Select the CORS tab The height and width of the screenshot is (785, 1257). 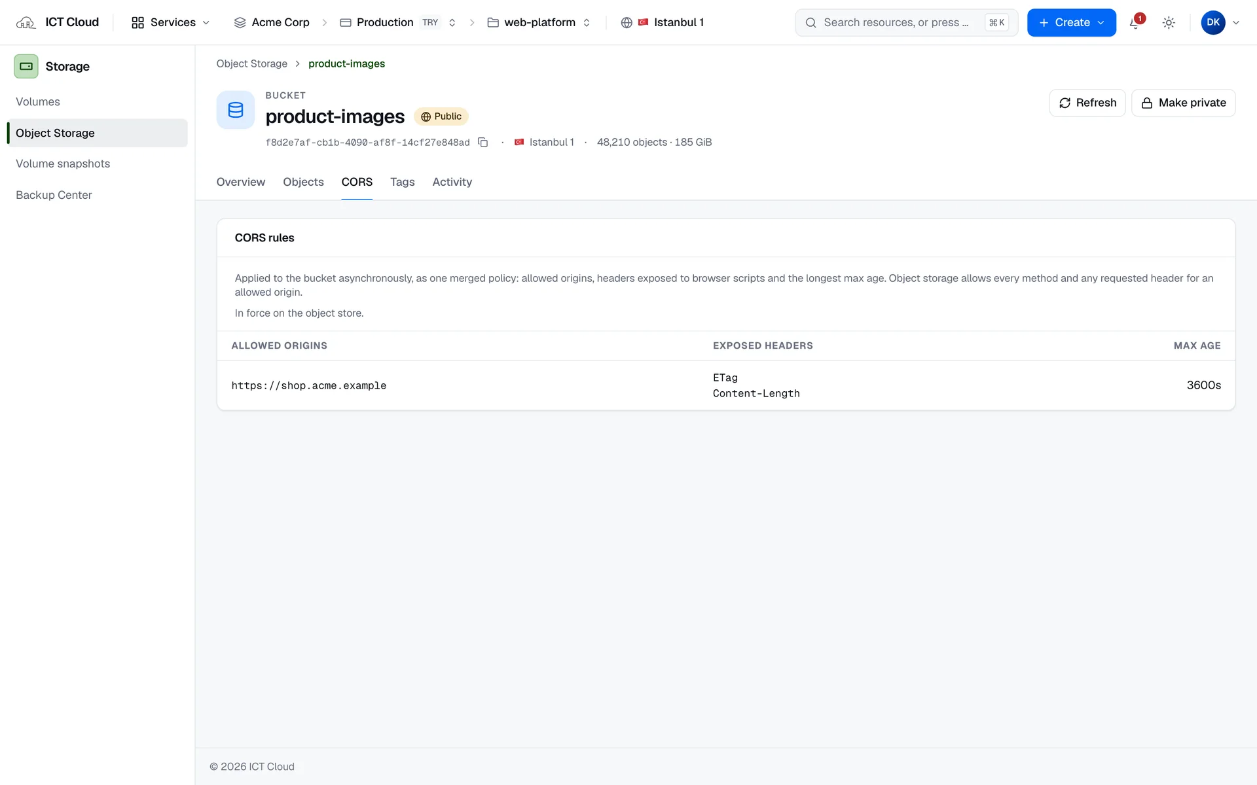coord(357,182)
